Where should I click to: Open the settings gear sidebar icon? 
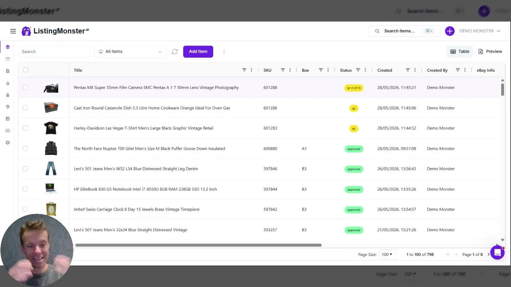8,143
